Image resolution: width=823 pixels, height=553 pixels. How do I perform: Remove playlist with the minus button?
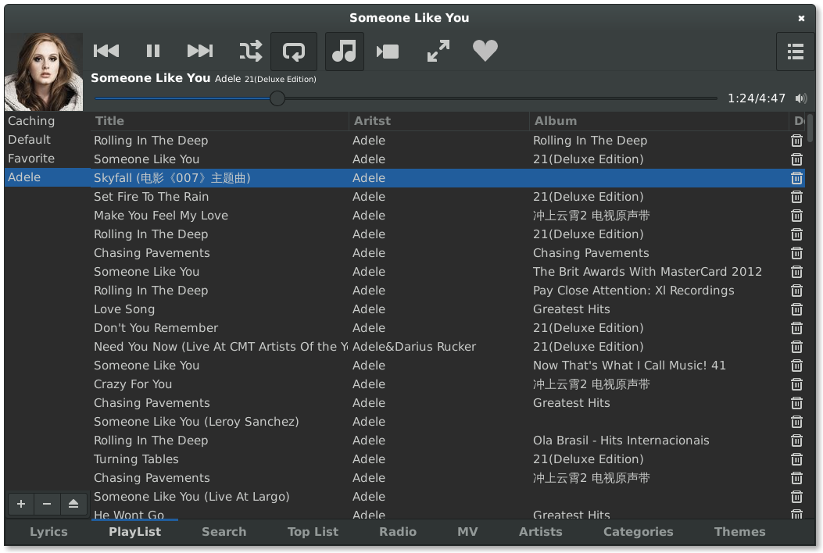click(x=47, y=504)
